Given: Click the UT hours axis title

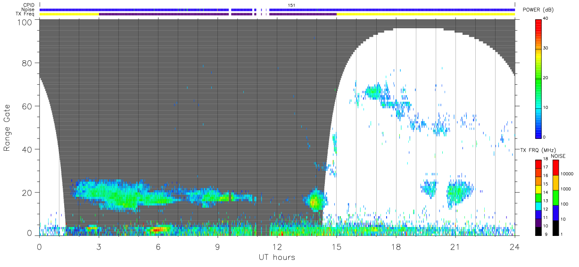Looking at the screenshot, I should point(277,257).
